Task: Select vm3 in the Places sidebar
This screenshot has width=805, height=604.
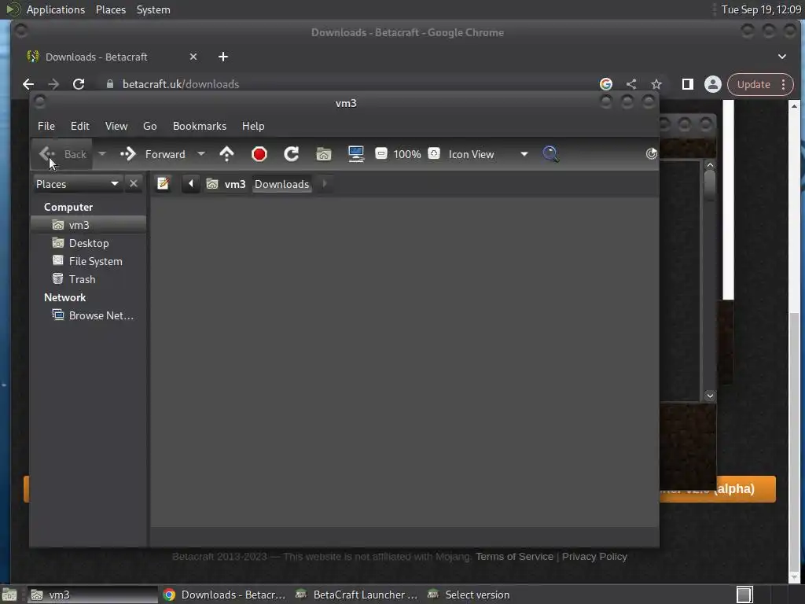Action: [88, 225]
